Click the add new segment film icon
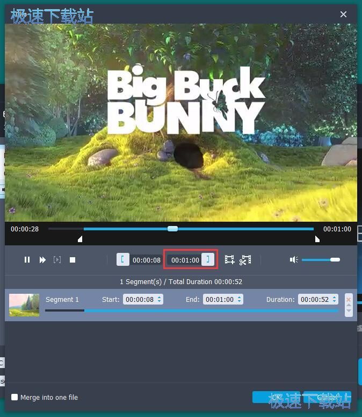The image size is (362, 417). point(229,259)
